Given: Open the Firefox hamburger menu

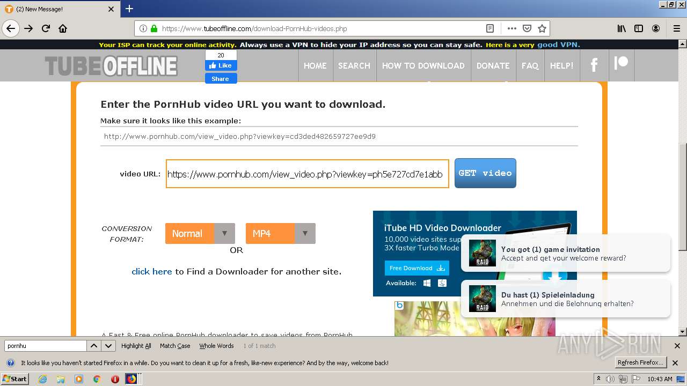Looking at the screenshot, I should (x=677, y=28).
